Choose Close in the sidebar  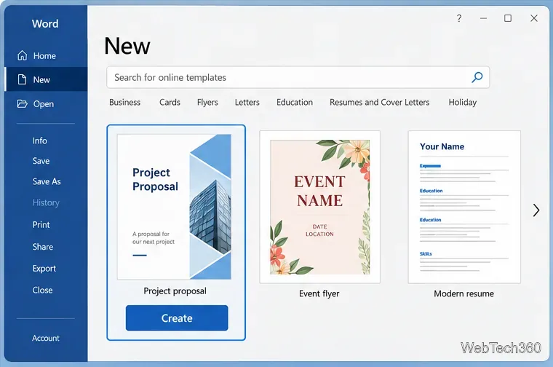coord(42,290)
